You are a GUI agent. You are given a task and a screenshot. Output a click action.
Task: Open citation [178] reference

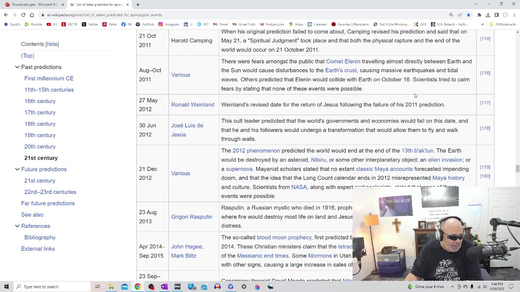[485, 128]
